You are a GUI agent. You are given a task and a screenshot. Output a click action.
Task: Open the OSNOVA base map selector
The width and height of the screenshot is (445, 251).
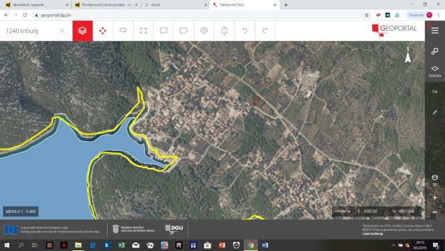435,72
